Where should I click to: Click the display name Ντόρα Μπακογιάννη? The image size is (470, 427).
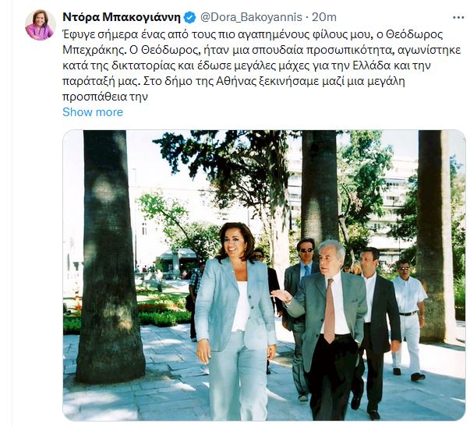(122, 17)
